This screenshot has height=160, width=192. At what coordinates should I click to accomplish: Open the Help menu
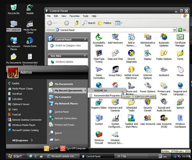click(94, 16)
